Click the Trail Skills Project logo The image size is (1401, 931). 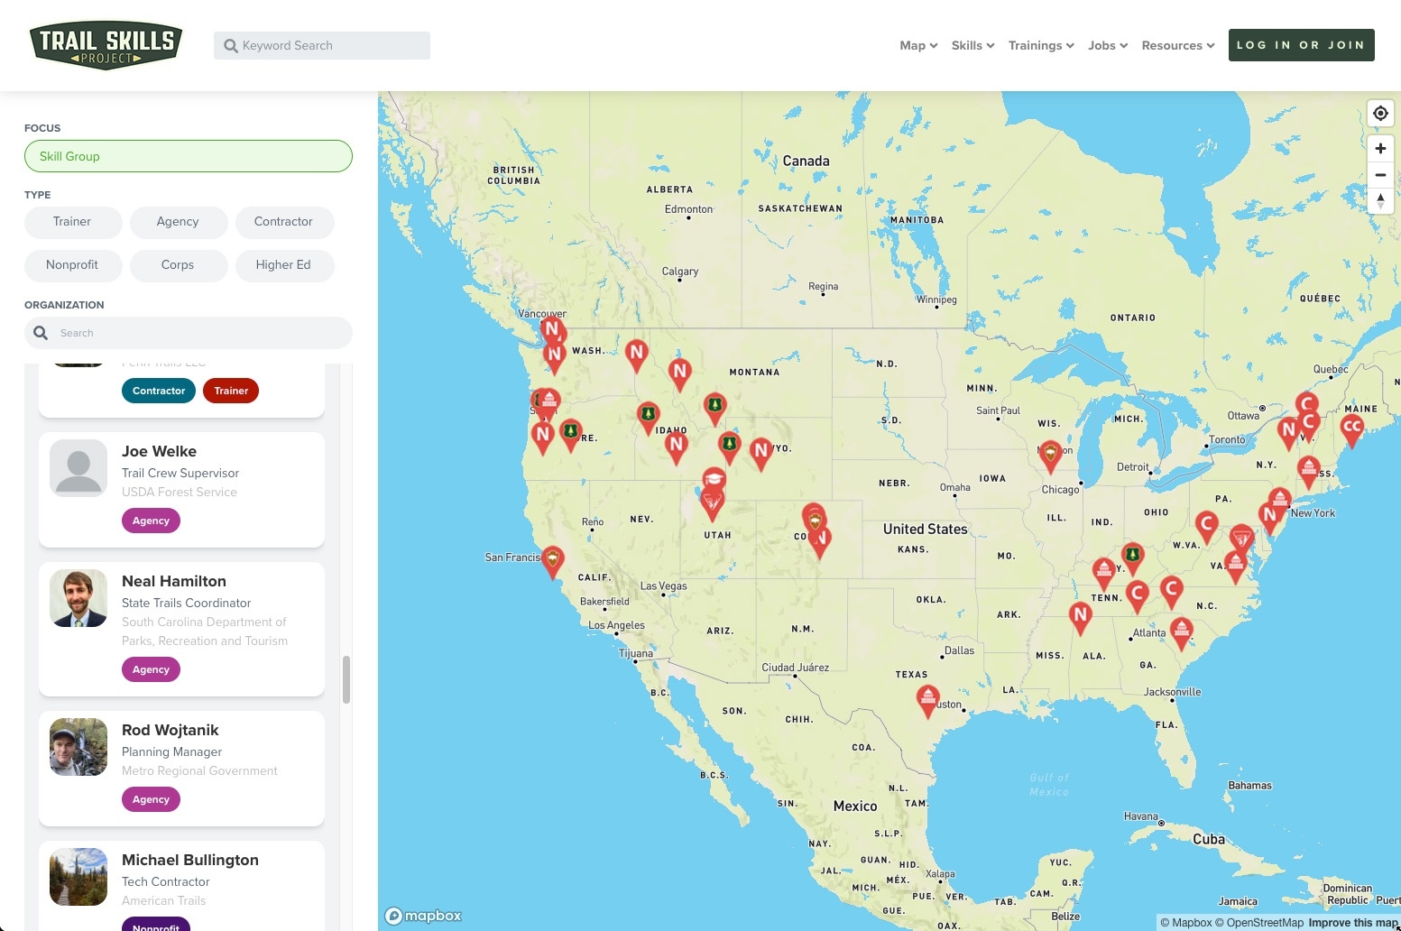tap(106, 45)
